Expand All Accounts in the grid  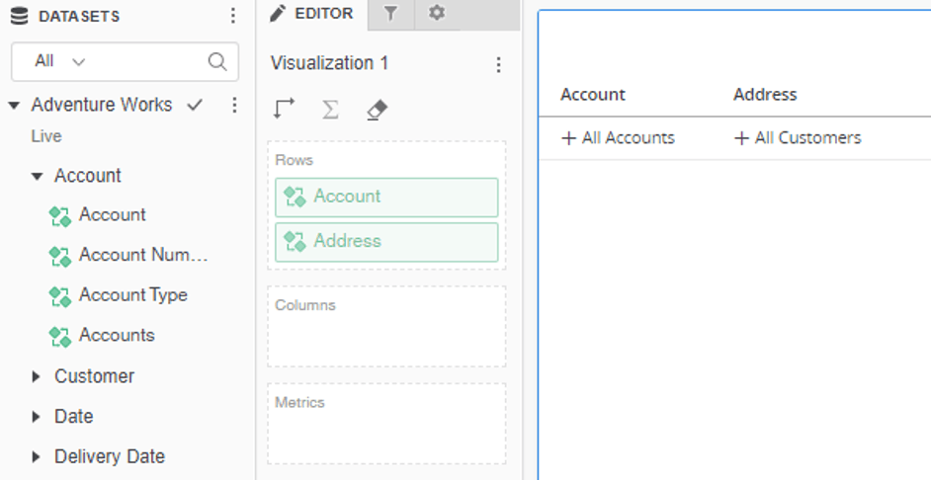[568, 139]
